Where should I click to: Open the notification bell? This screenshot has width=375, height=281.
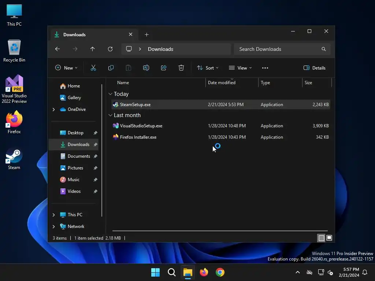[365, 272]
